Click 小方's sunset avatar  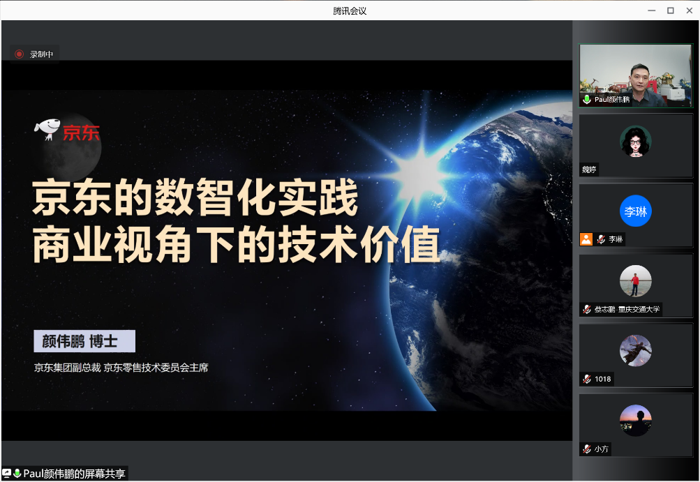[x=636, y=421]
